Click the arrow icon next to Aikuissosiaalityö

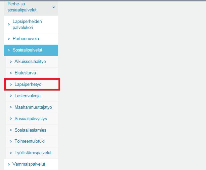click(11, 62)
